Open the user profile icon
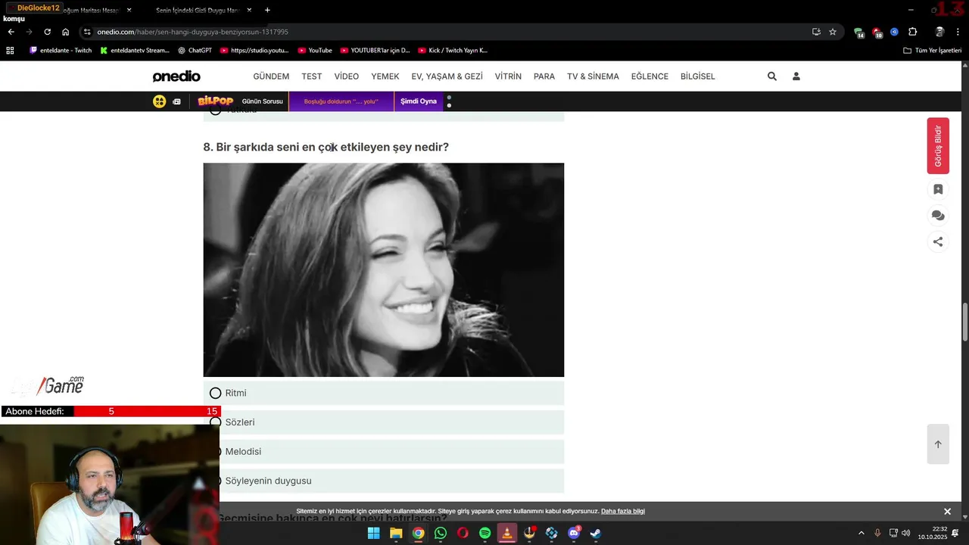Screen dimensions: 969x545 796,76
